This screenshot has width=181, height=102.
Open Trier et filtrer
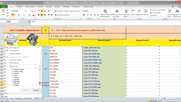tap(170, 13)
